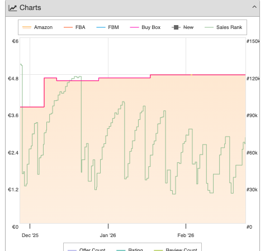Click the Charts line-graph icon
This screenshot has width=265, height=251.
[x=13, y=8]
